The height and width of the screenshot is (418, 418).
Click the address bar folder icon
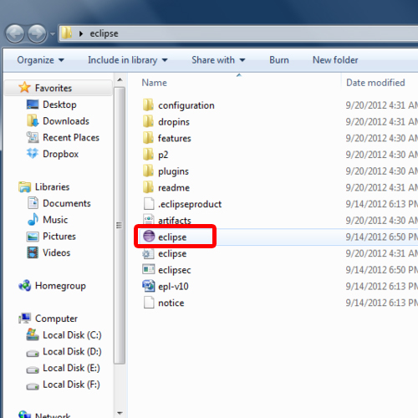click(67, 33)
